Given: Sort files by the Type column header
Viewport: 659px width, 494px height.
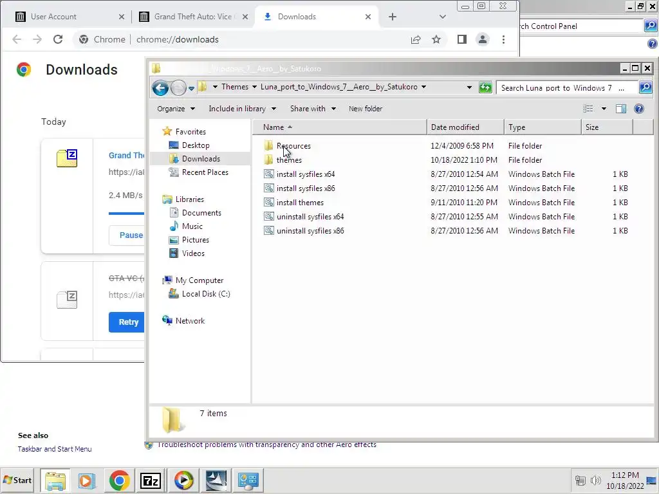Looking at the screenshot, I should coord(542,127).
